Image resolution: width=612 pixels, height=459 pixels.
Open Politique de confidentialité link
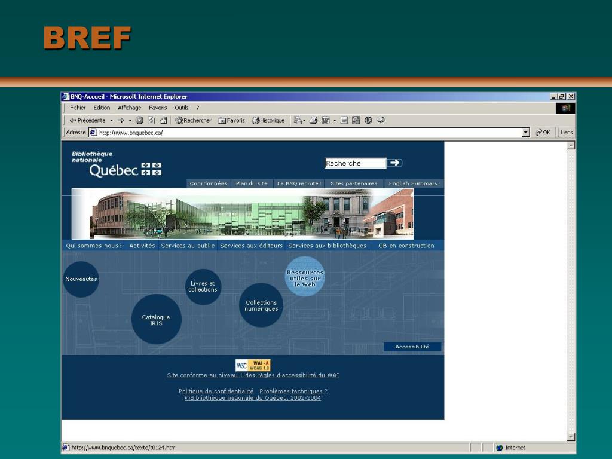coord(216,391)
